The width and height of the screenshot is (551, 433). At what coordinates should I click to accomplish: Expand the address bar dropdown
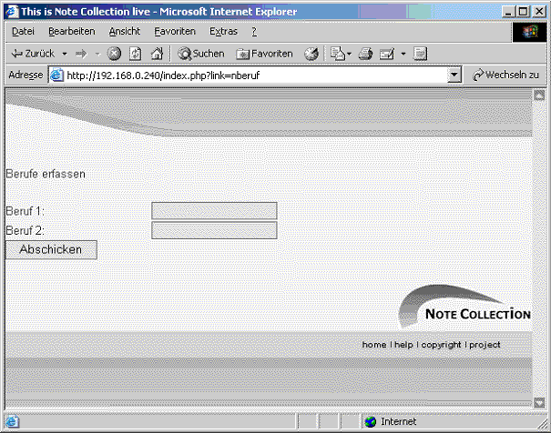pyautogui.click(x=455, y=76)
